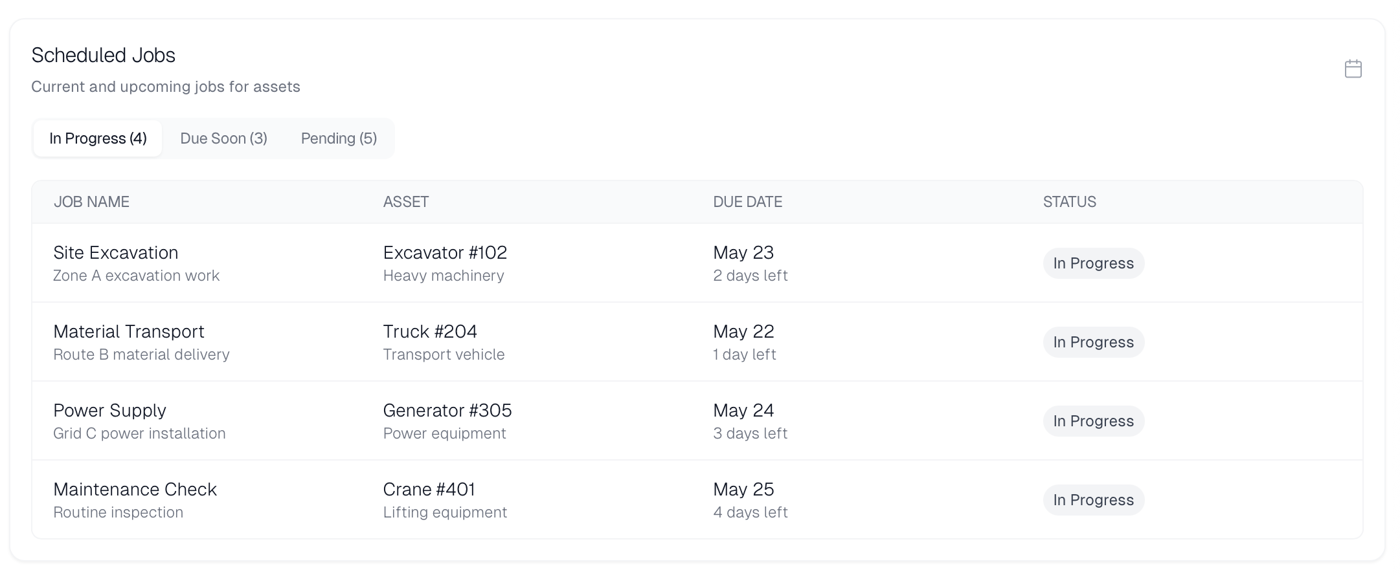Image resolution: width=1400 pixels, height=577 pixels.
Task: Click the In Progress badge for Maintenance Check
Action: 1094,500
